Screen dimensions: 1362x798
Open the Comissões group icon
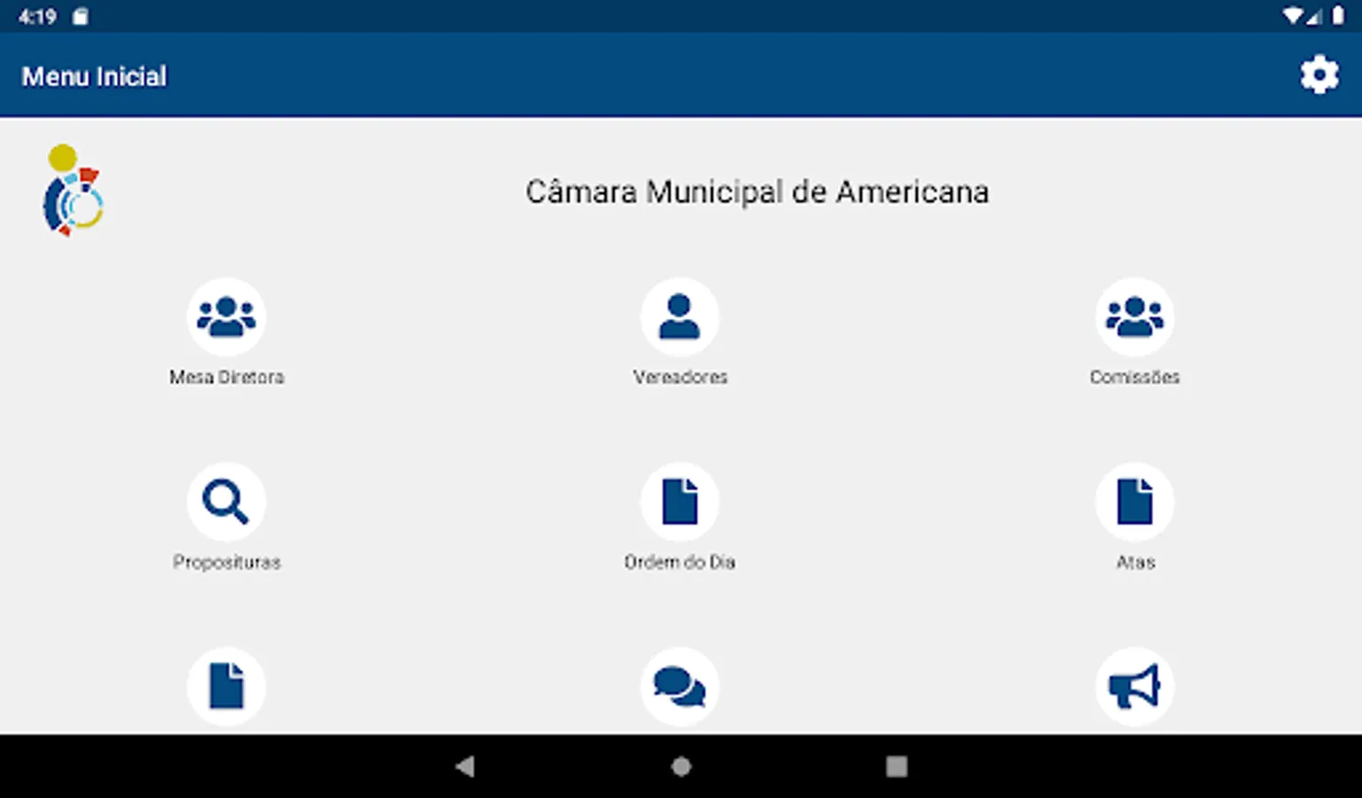point(1135,317)
